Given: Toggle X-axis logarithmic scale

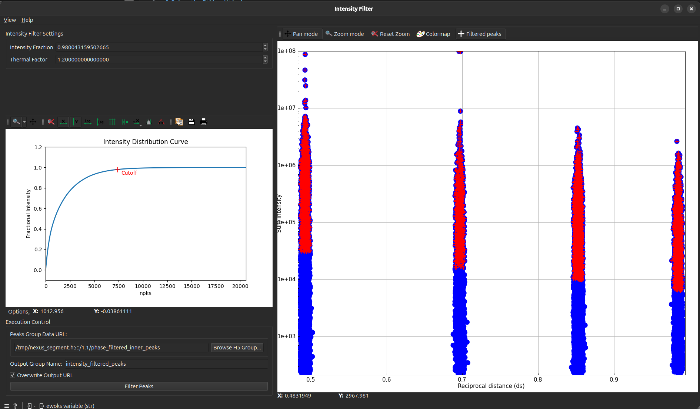Looking at the screenshot, I should (88, 122).
